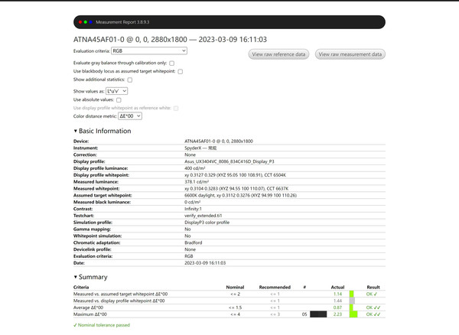Click the gray display profile whitepoint bar

(352, 301)
